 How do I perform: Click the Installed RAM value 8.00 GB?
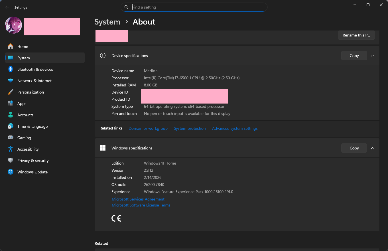point(151,85)
